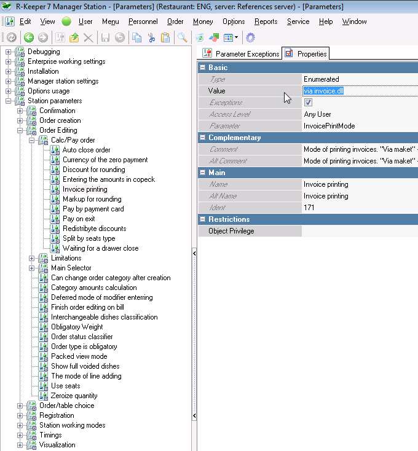The width and height of the screenshot is (418, 451).
Task: Click the copy documents toolbar icon
Action: click(136, 37)
